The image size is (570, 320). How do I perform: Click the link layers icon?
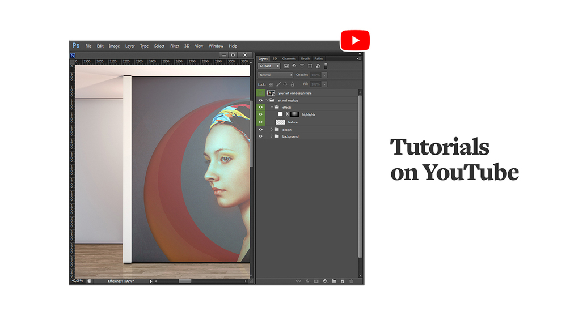298,281
